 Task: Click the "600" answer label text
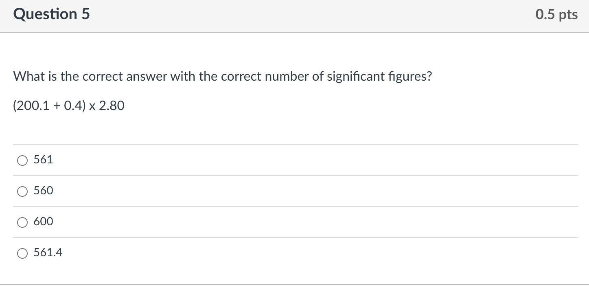point(43,222)
